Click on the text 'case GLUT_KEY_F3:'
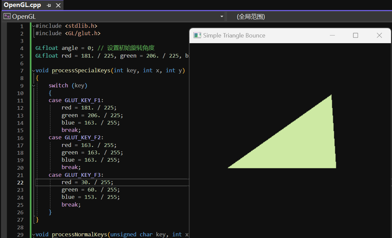The width and height of the screenshot is (392, 238). click(76, 175)
